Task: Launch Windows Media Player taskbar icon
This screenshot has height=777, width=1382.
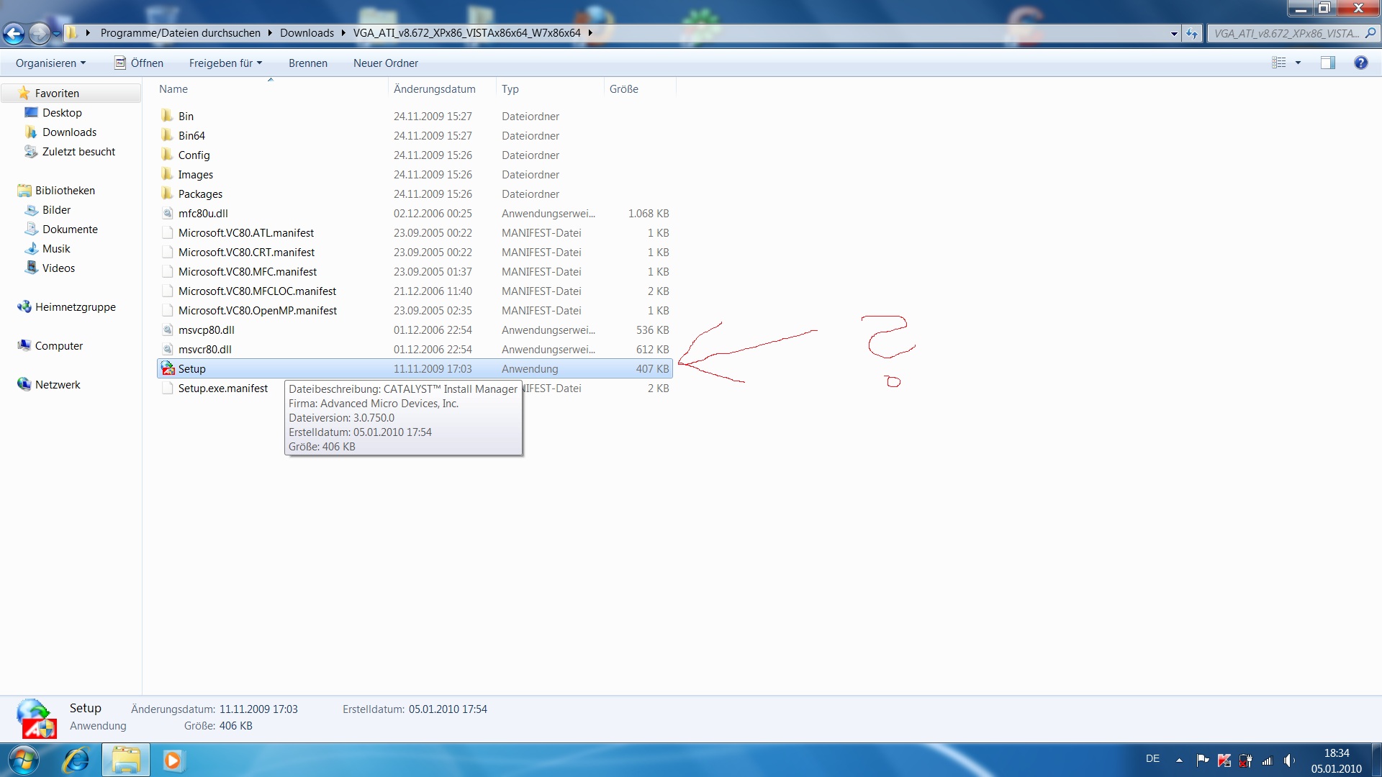Action: pos(173,760)
